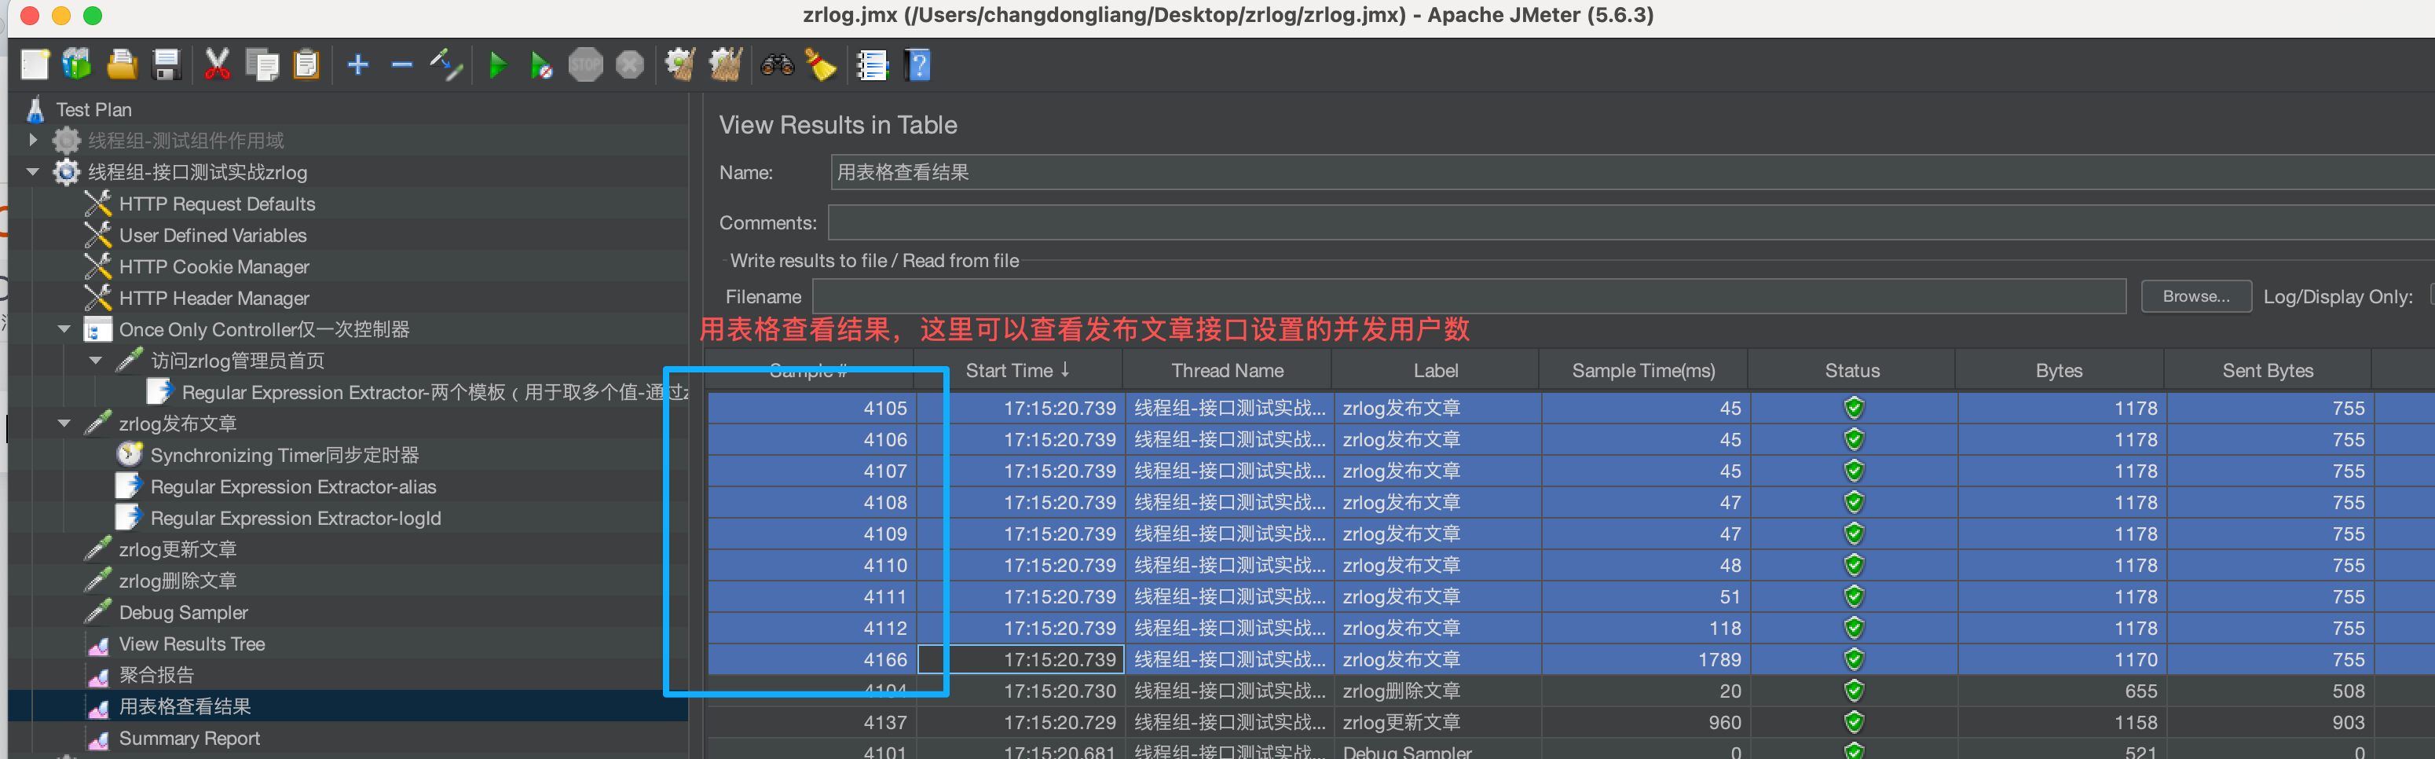2435x759 pixels.
Task: Click the Paste clipboard icon
Action: (306, 64)
